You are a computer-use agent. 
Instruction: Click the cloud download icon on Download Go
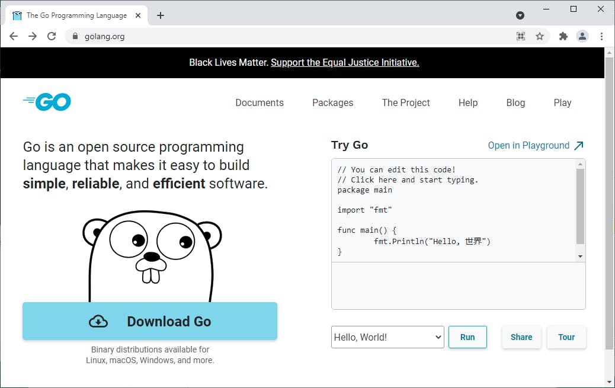pos(98,321)
